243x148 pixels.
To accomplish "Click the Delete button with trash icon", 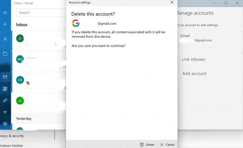I will coord(147,145).
